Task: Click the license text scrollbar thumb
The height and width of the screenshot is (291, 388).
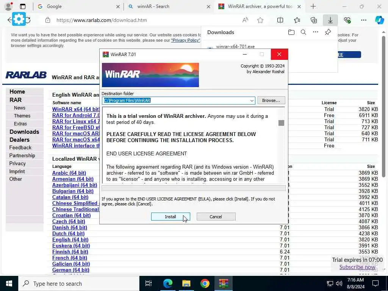Action: [x=281, y=123]
